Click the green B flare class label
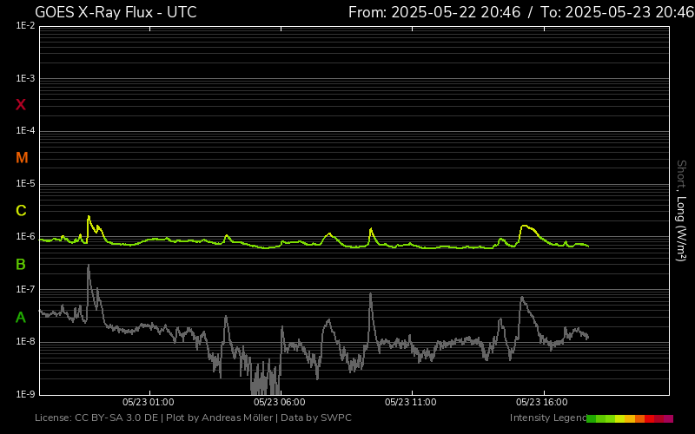Screen dimensions: 695x434 pyautogui.click(x=21, y=264)
